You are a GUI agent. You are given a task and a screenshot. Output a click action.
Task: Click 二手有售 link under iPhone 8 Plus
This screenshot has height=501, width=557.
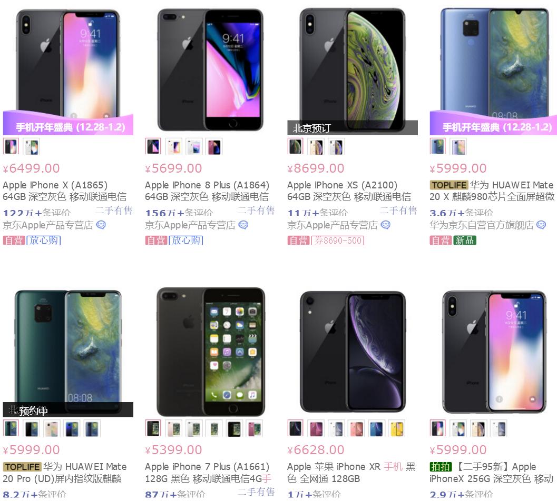point(256,211)
